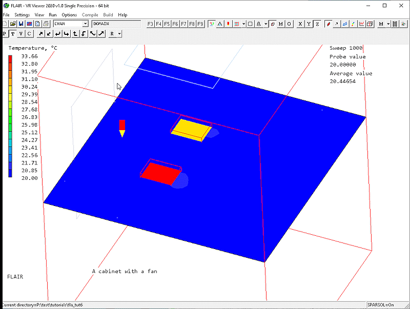Open the Settings menu
Viewport: 410px width, 309px height.
(22, 15)
